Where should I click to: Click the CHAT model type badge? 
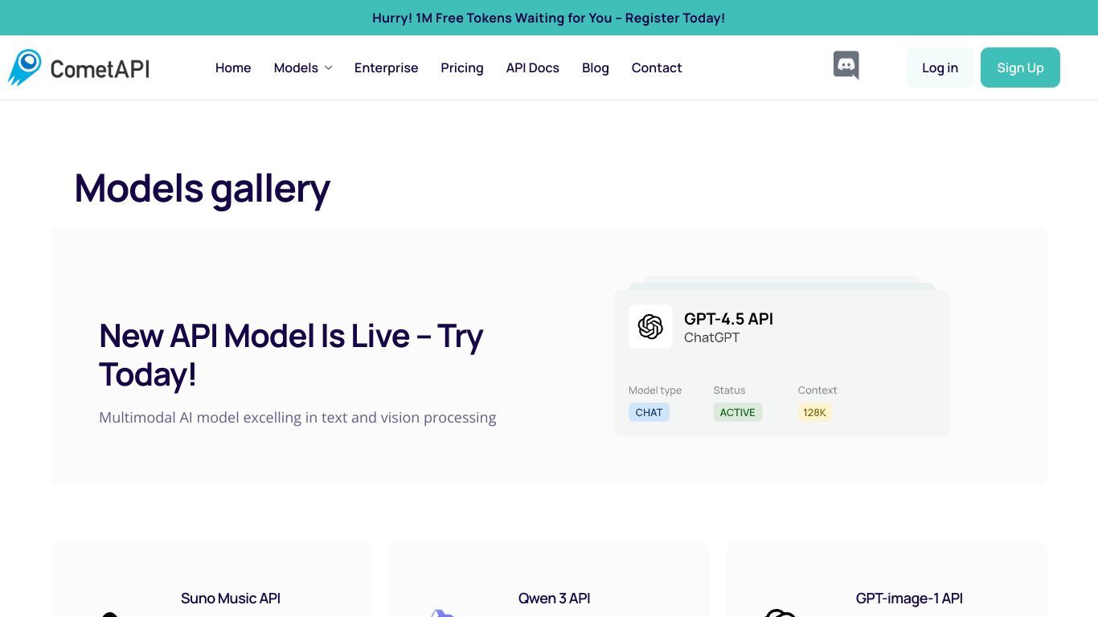point(649,412)
